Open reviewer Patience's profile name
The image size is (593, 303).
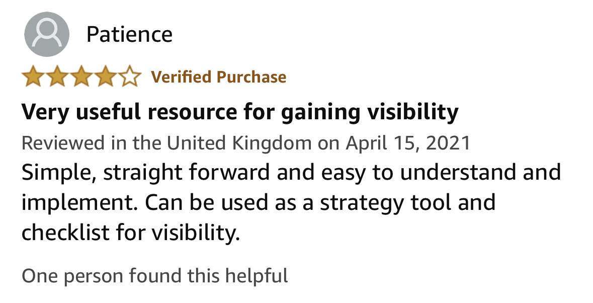pyautogui.click(x=129, y=34)
